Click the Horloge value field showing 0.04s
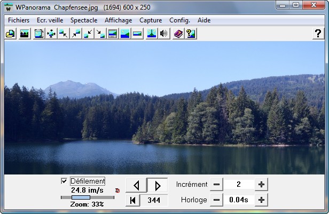The image size is (329, 214). pos(239,200)
